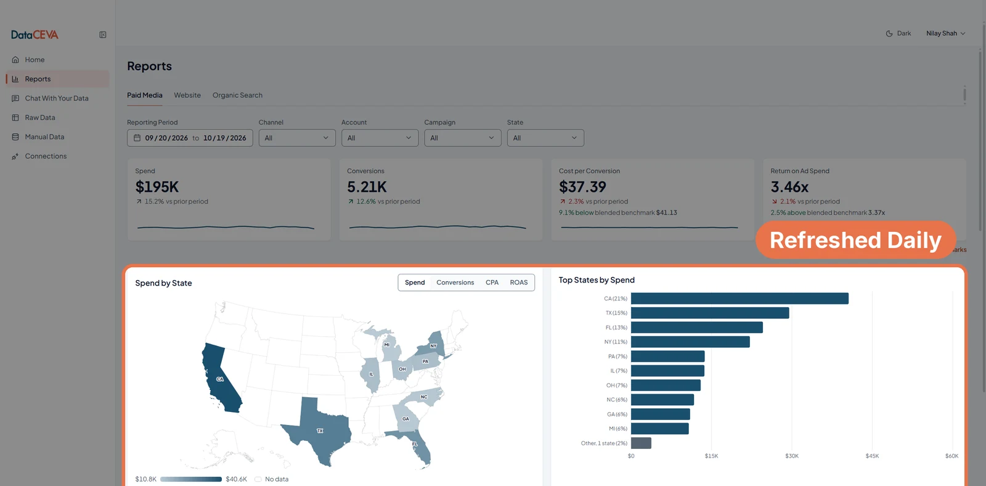Image resolution: width=986 pixels, height=486 pixels.
Task: Open the Campaign dropdown
Action: tap(463, 138)
